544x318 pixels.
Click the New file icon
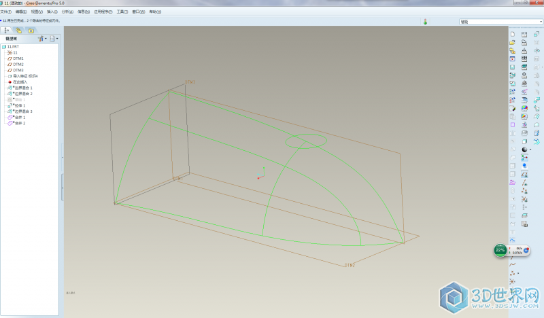point(513,34)
